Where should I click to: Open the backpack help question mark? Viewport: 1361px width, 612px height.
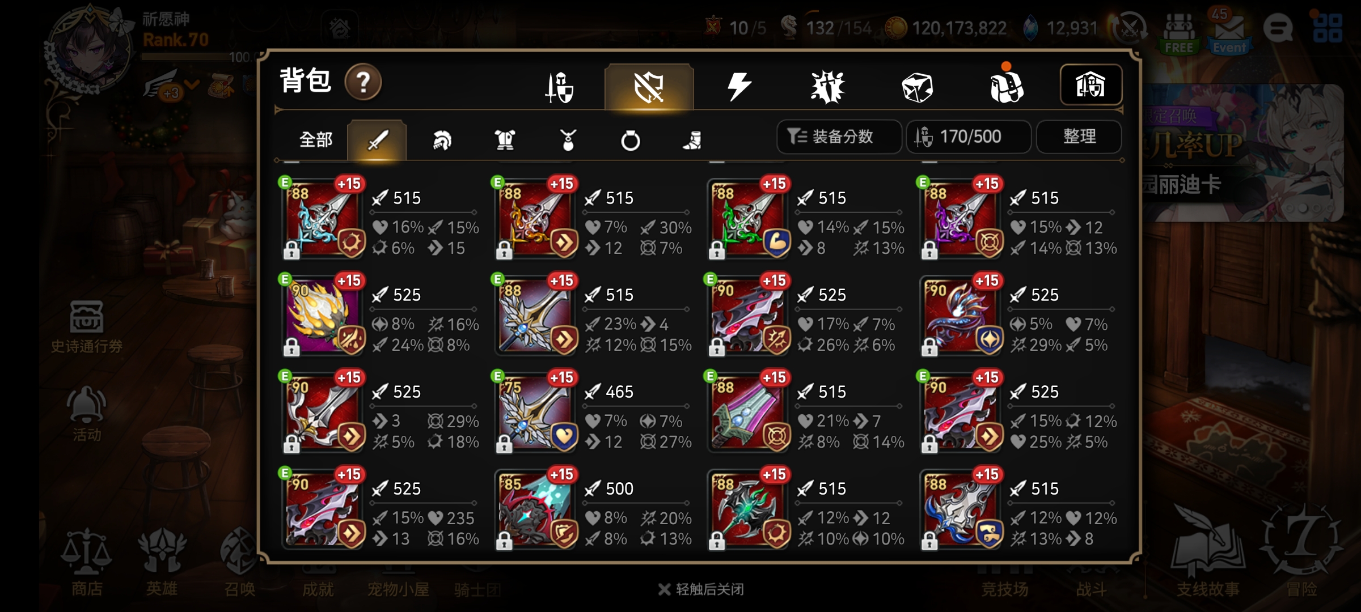tap(363, 83)
